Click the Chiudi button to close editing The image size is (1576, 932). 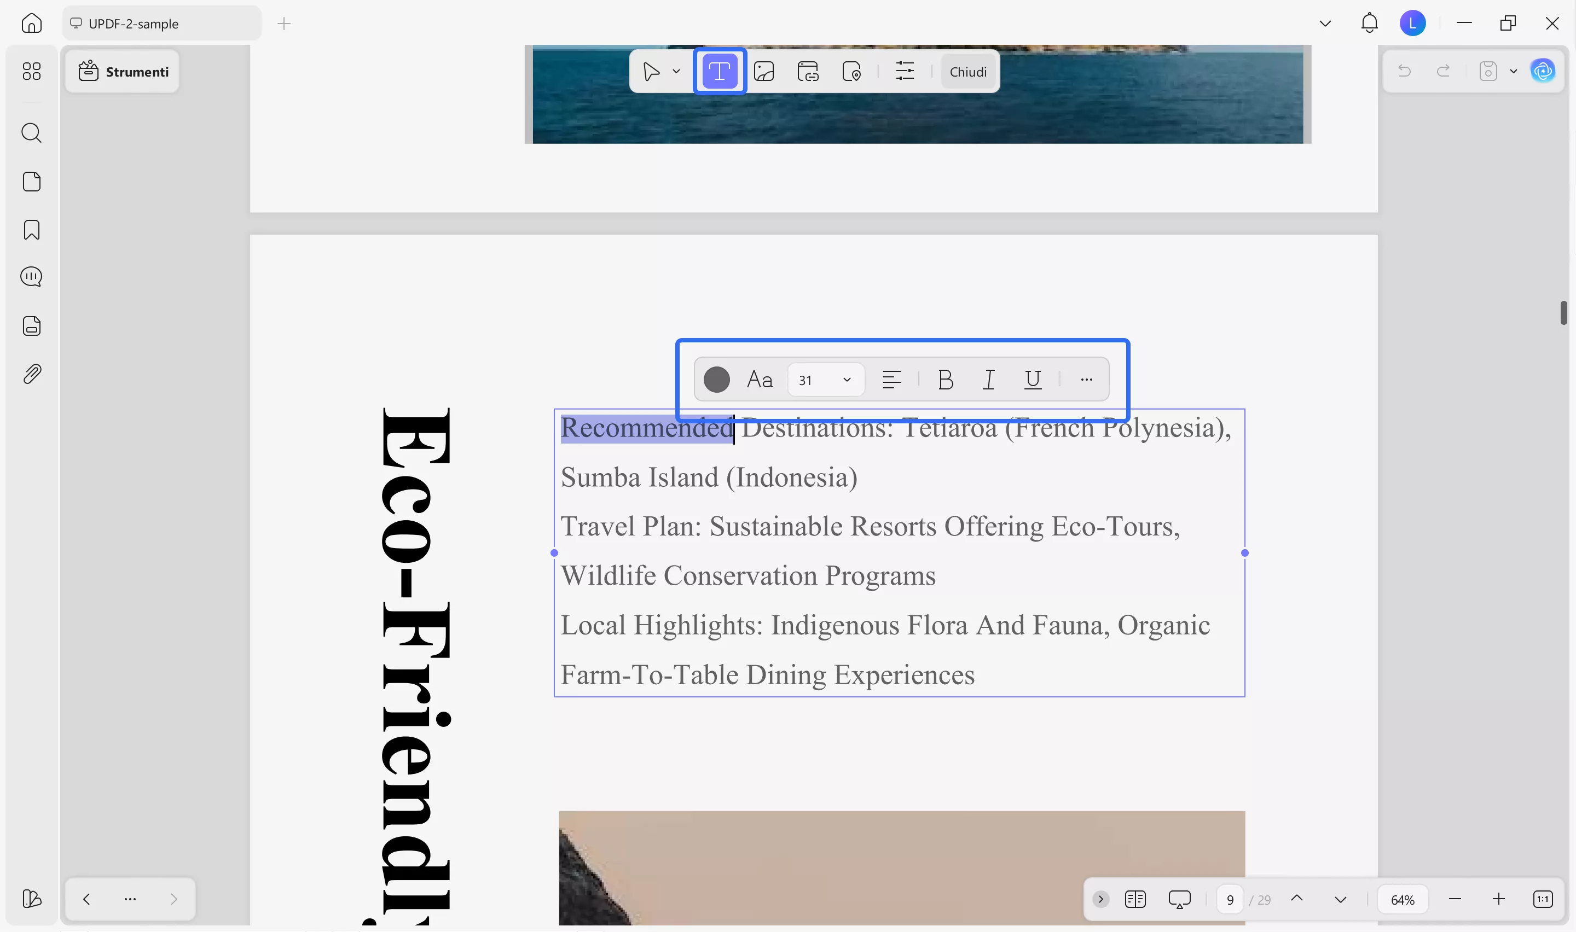tap(967, 71)
